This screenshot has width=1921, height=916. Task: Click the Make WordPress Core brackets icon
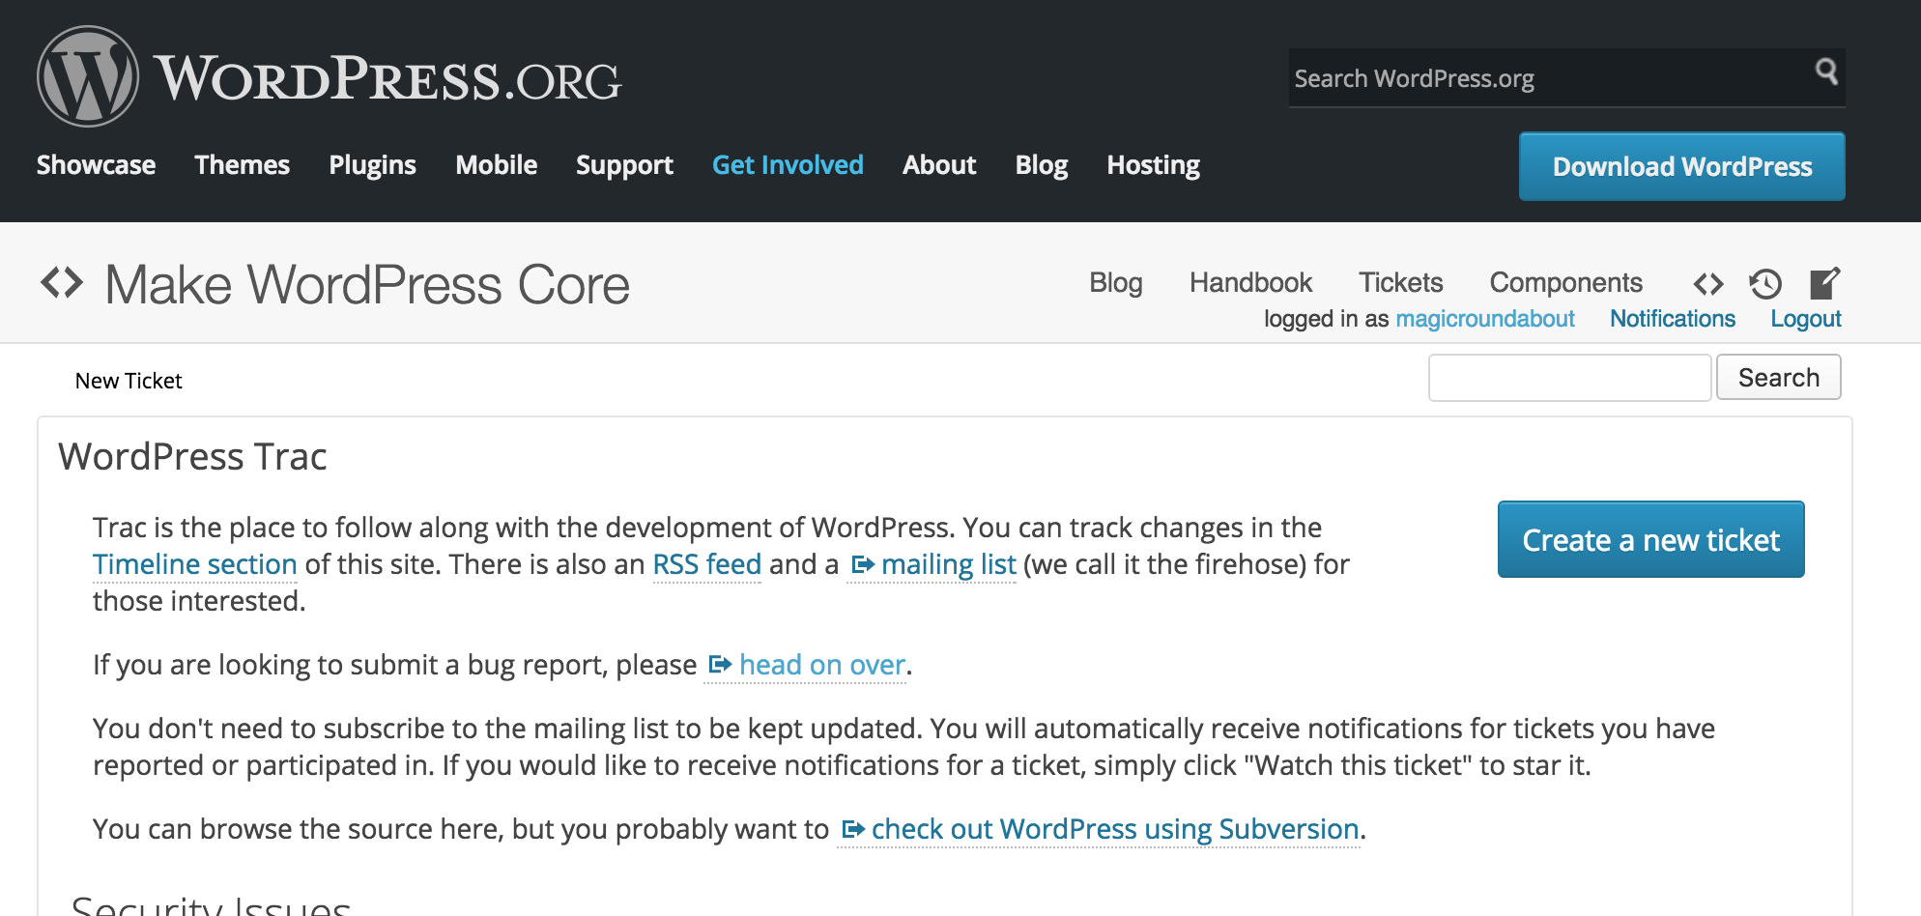(62, 283)
